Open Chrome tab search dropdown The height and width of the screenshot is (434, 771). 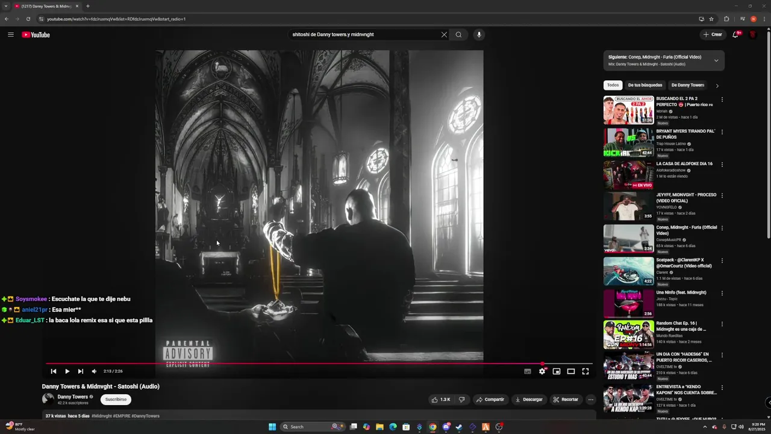(5, 6)
